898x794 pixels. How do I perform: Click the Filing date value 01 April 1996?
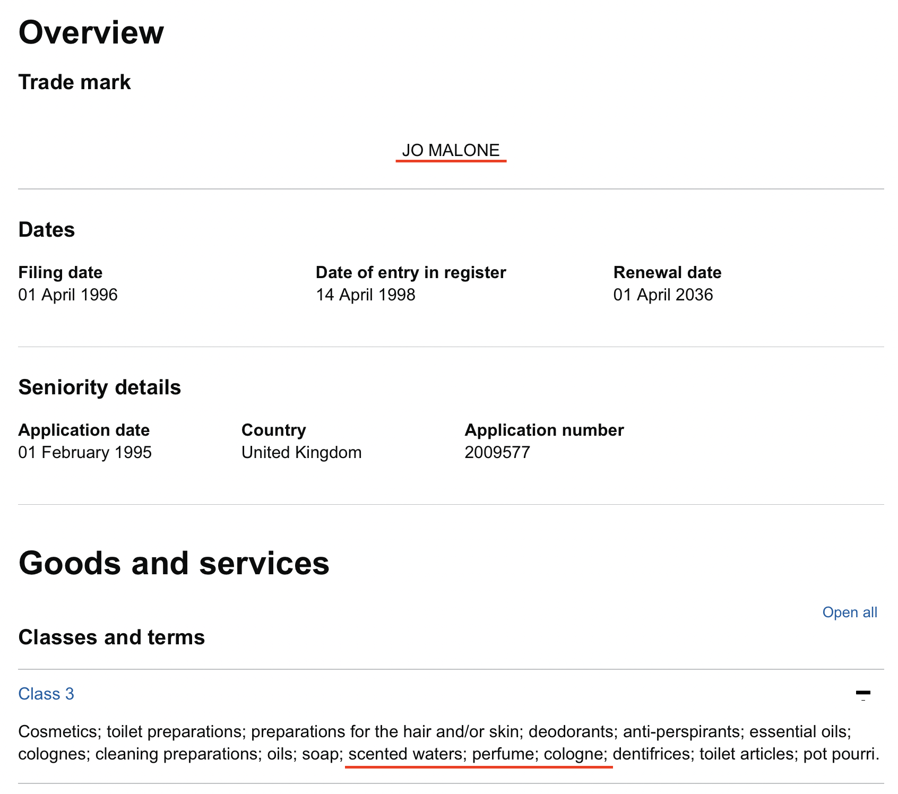[x=68, y=295]
